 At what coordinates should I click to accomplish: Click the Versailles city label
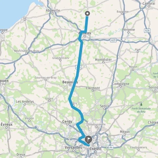tap(73, 147)
